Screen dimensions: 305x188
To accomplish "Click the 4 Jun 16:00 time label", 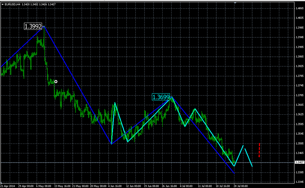I will (115, 186).
